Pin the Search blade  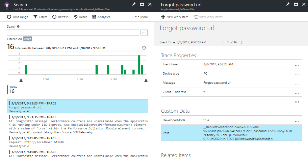pyautogui.click(x=134, y=4)
